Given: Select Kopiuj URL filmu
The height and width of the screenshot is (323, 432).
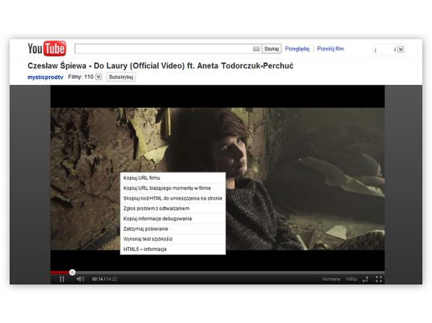Looking at the screenshot, I should coord(173,178).
